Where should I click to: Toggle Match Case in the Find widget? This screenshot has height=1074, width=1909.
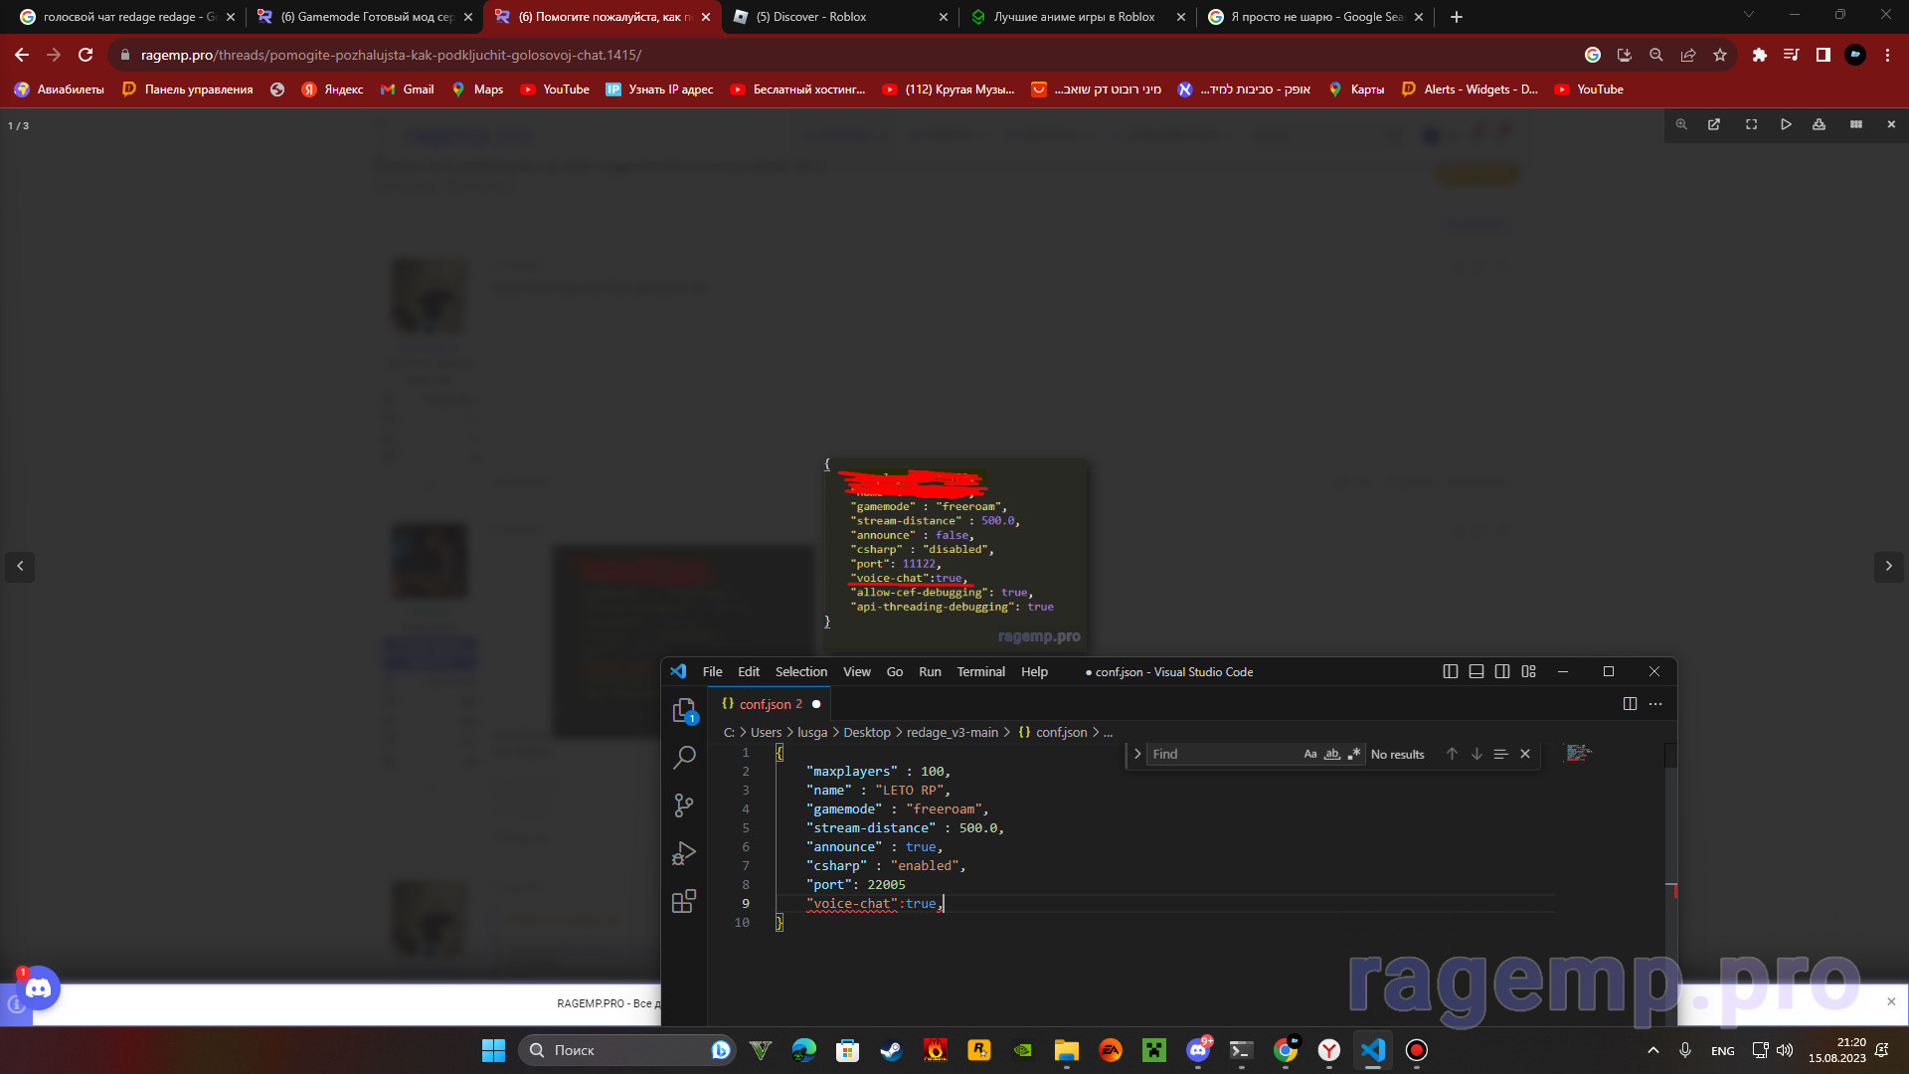click(x=1309, y=754)
